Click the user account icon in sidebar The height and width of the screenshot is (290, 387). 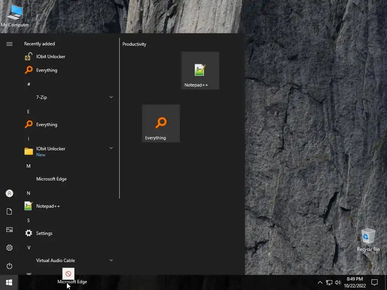coord(9,193)
